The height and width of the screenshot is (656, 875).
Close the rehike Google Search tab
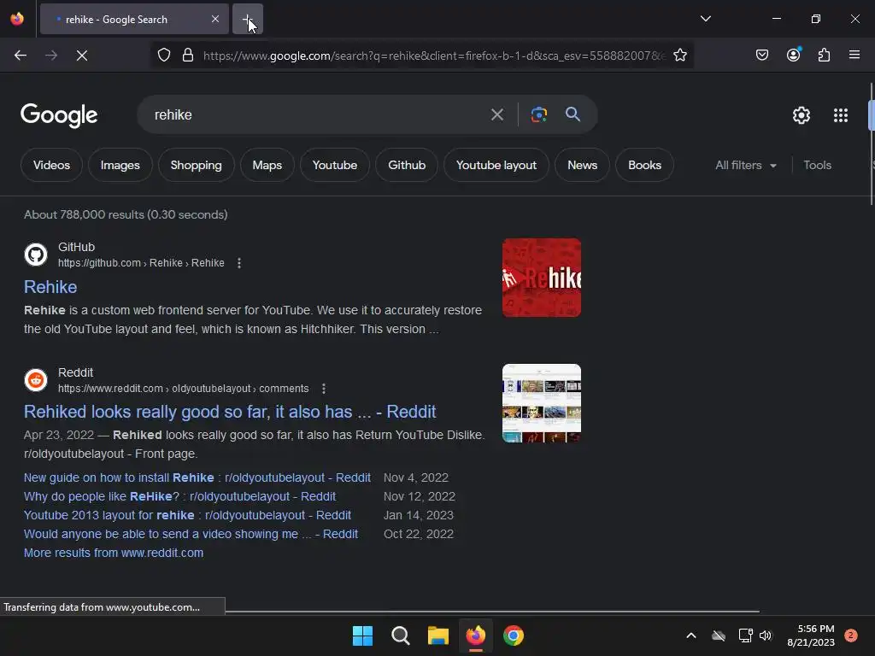point(214,19)
